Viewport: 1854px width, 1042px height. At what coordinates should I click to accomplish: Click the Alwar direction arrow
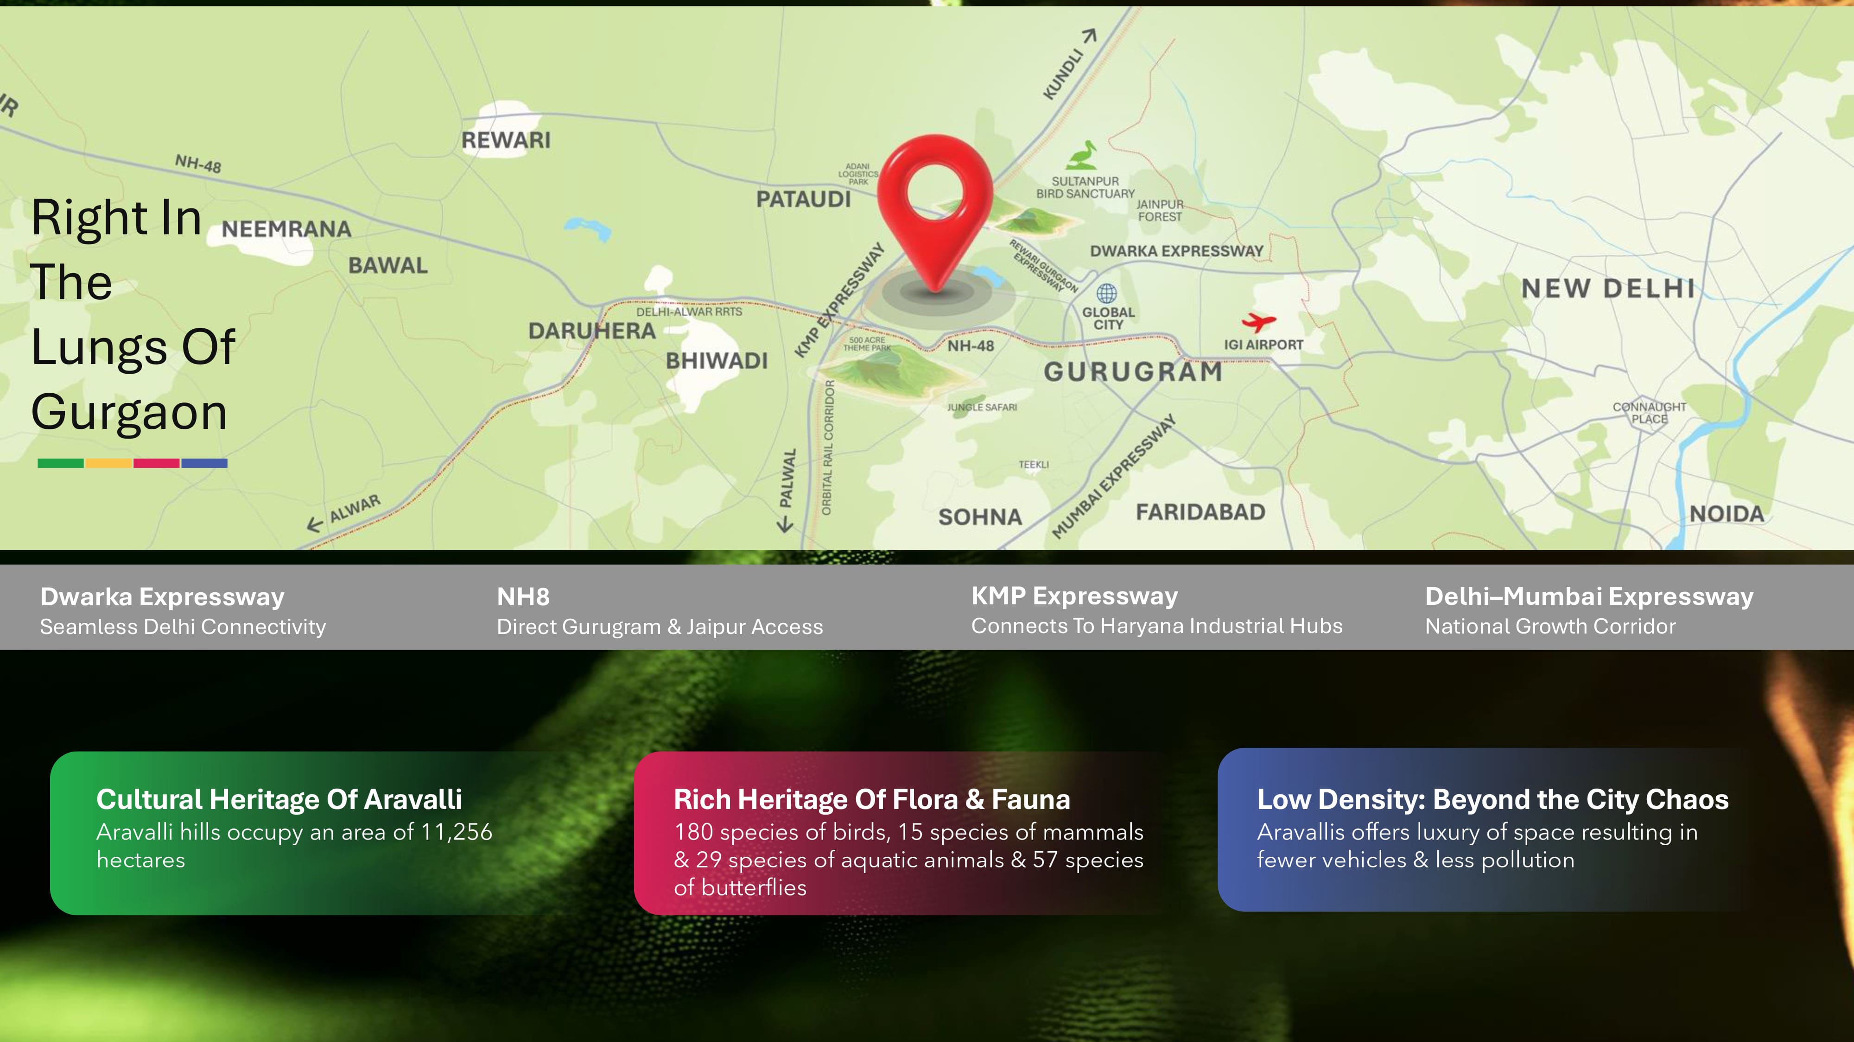(315, 524)
